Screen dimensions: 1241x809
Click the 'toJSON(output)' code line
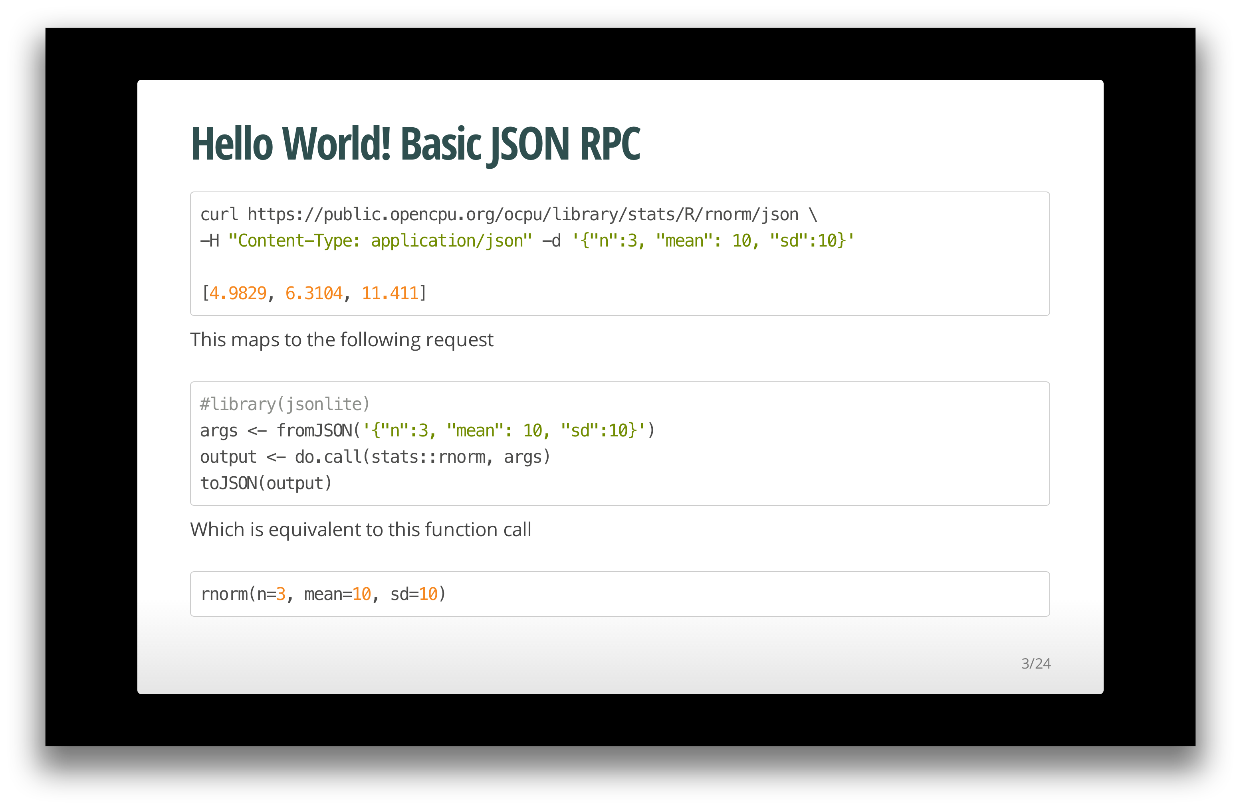[266, 483]
